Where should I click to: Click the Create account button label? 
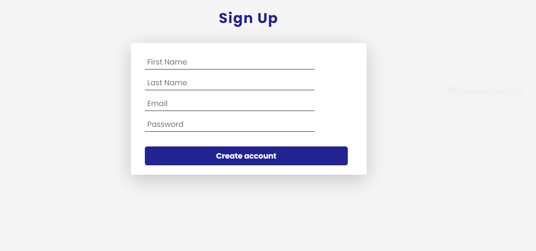pos(246,156)
